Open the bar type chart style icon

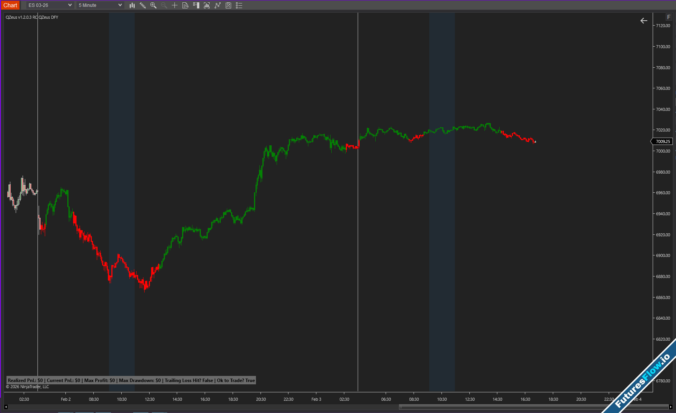(132, 5)
